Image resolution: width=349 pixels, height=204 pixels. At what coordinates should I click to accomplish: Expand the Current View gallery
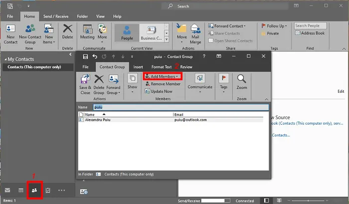(167, 39)
